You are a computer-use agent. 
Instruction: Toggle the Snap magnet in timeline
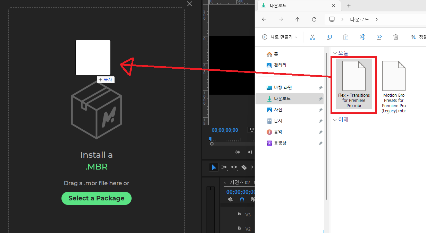[x=242, y=199]
